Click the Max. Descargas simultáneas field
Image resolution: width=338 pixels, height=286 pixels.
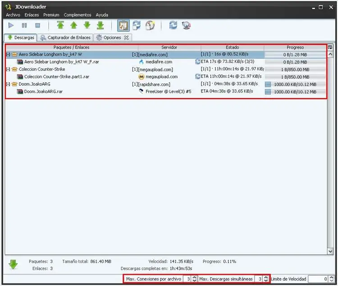click(259, 279)
